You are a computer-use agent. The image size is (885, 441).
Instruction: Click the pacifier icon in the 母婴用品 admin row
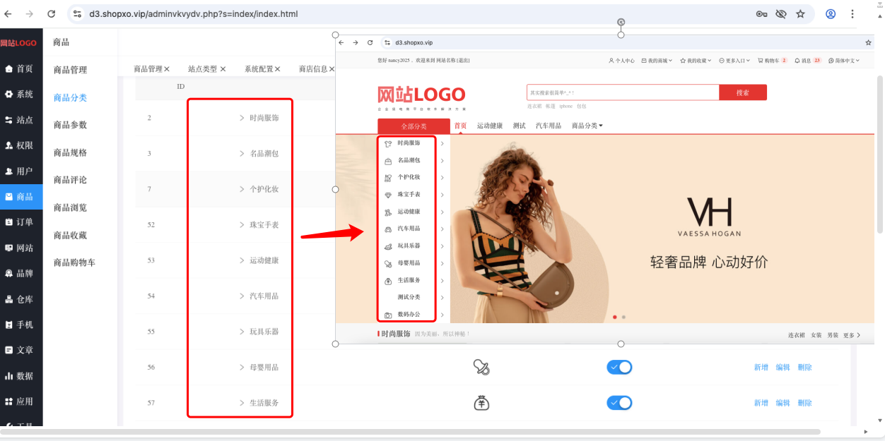[x=481, y=367]
